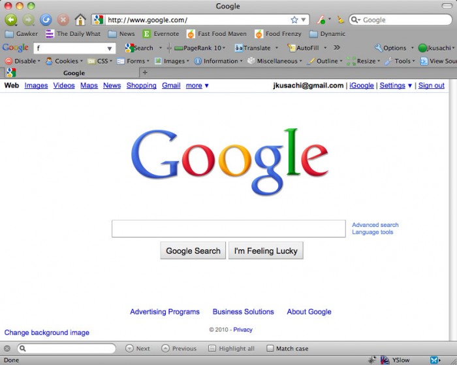This screenshot has width=457, height=365.
Task: Close the find bar with the X icon
Action: coord(7,349)
